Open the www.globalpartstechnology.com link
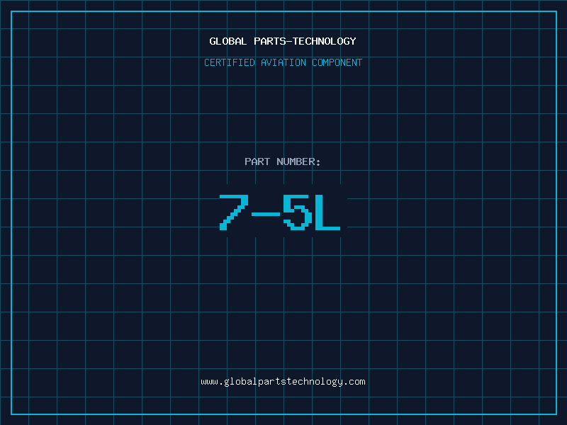Screen dimensions: 567x425 point(283,382)
